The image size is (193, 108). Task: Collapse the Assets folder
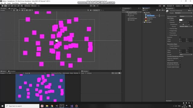[143, 13]
